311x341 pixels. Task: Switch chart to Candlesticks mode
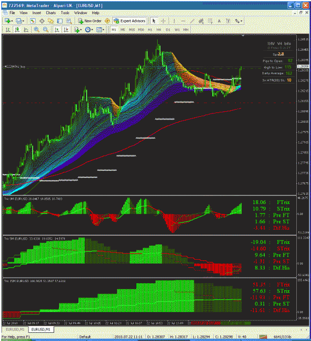(17, 29)
